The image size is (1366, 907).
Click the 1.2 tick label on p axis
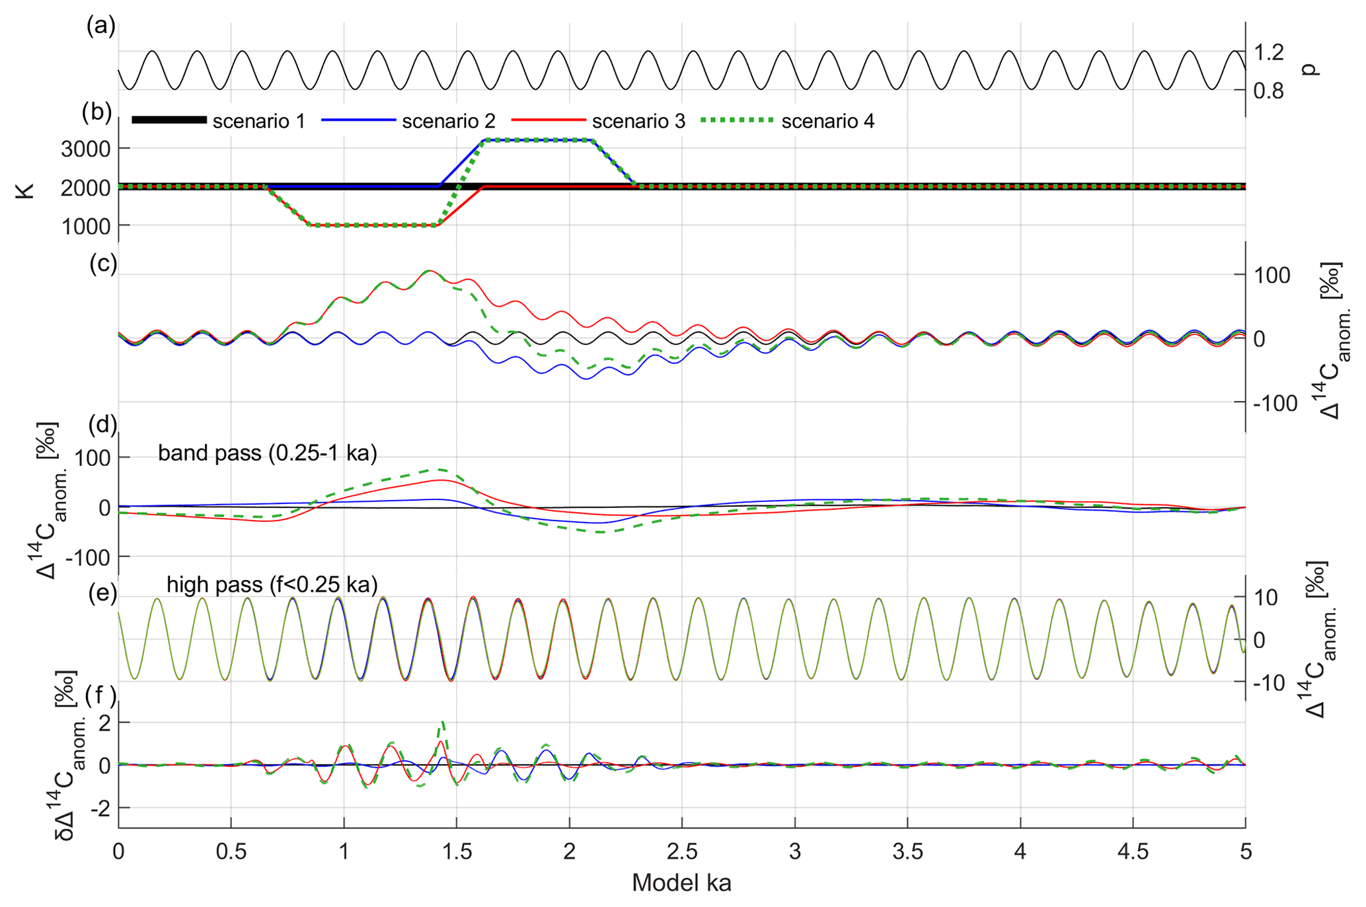pyautogui.click(x=1268, y=52)
